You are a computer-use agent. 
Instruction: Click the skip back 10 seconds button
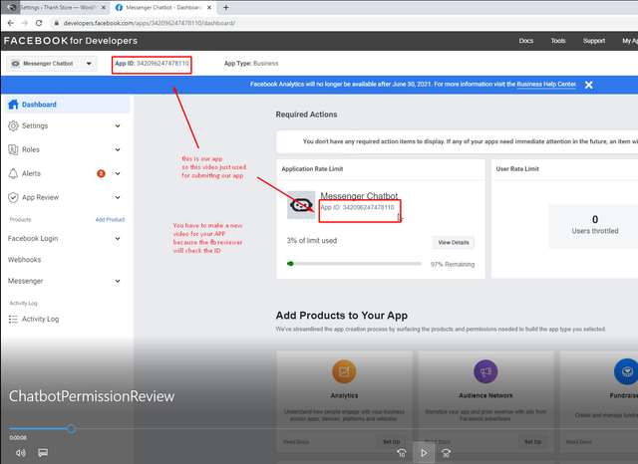[402, 453]
